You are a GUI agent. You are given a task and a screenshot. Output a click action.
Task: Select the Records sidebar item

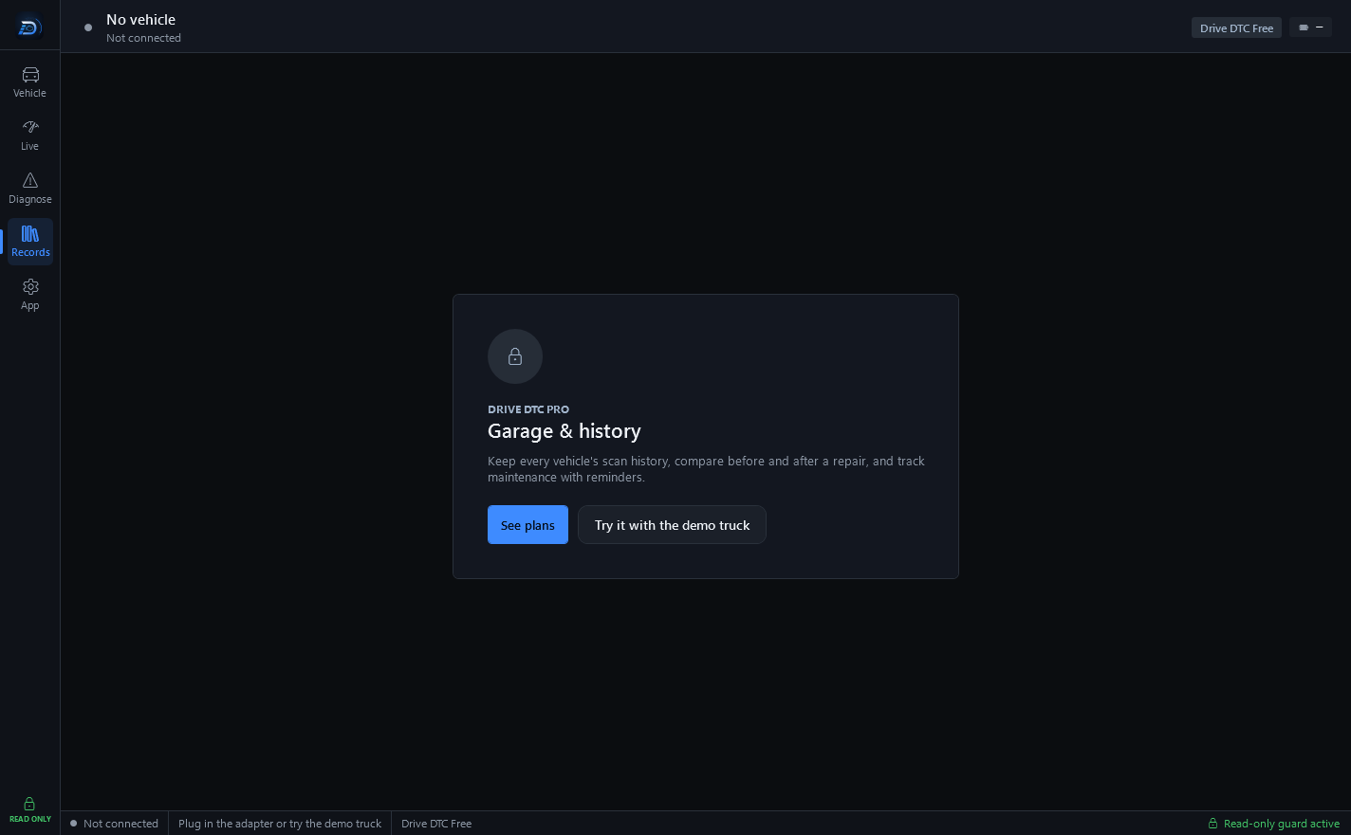coord(30,242)
